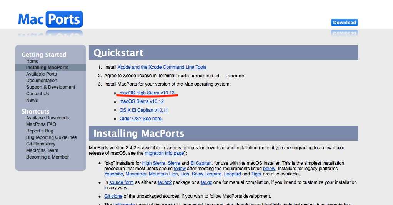Click the blue Download button
This screenshot has height=205, width=393.
pyautogui.click(x=345, y=23)
